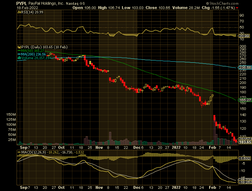
Task: Click the Volume 28.2M header value
Action: (x=186, y=8)
